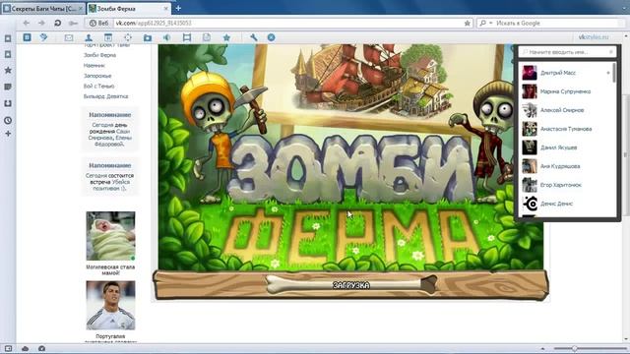This screenshot has height=354, width=630.
Task: Open the search engine dropdown
Action: click(x=485, y=24)
